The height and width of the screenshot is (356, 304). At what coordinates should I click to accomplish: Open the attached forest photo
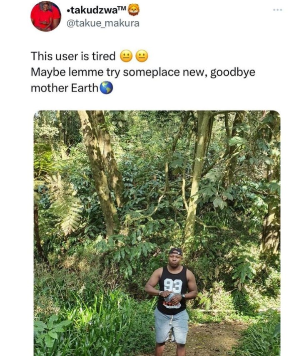[x=157, y=233]
